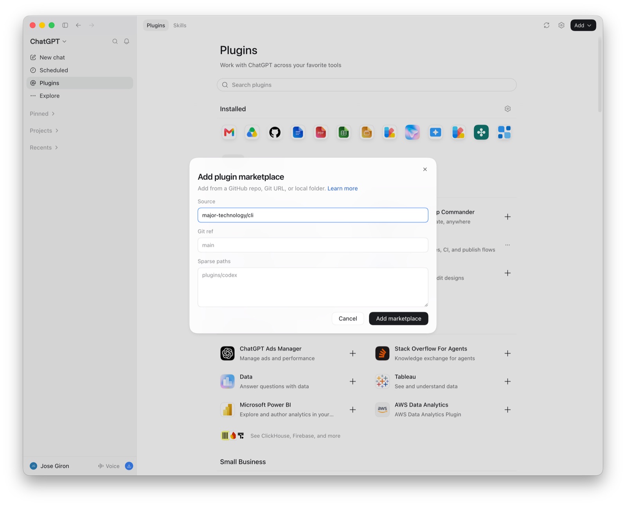Add the ChatGPT Ads Manager plugin
626x506 pixels.
pos(353,353)
